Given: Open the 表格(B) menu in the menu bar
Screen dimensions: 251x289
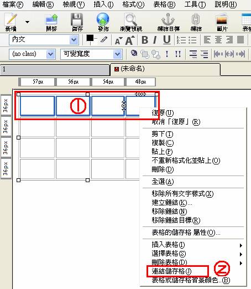Looking at the screenshot, I should click(164, 4).
